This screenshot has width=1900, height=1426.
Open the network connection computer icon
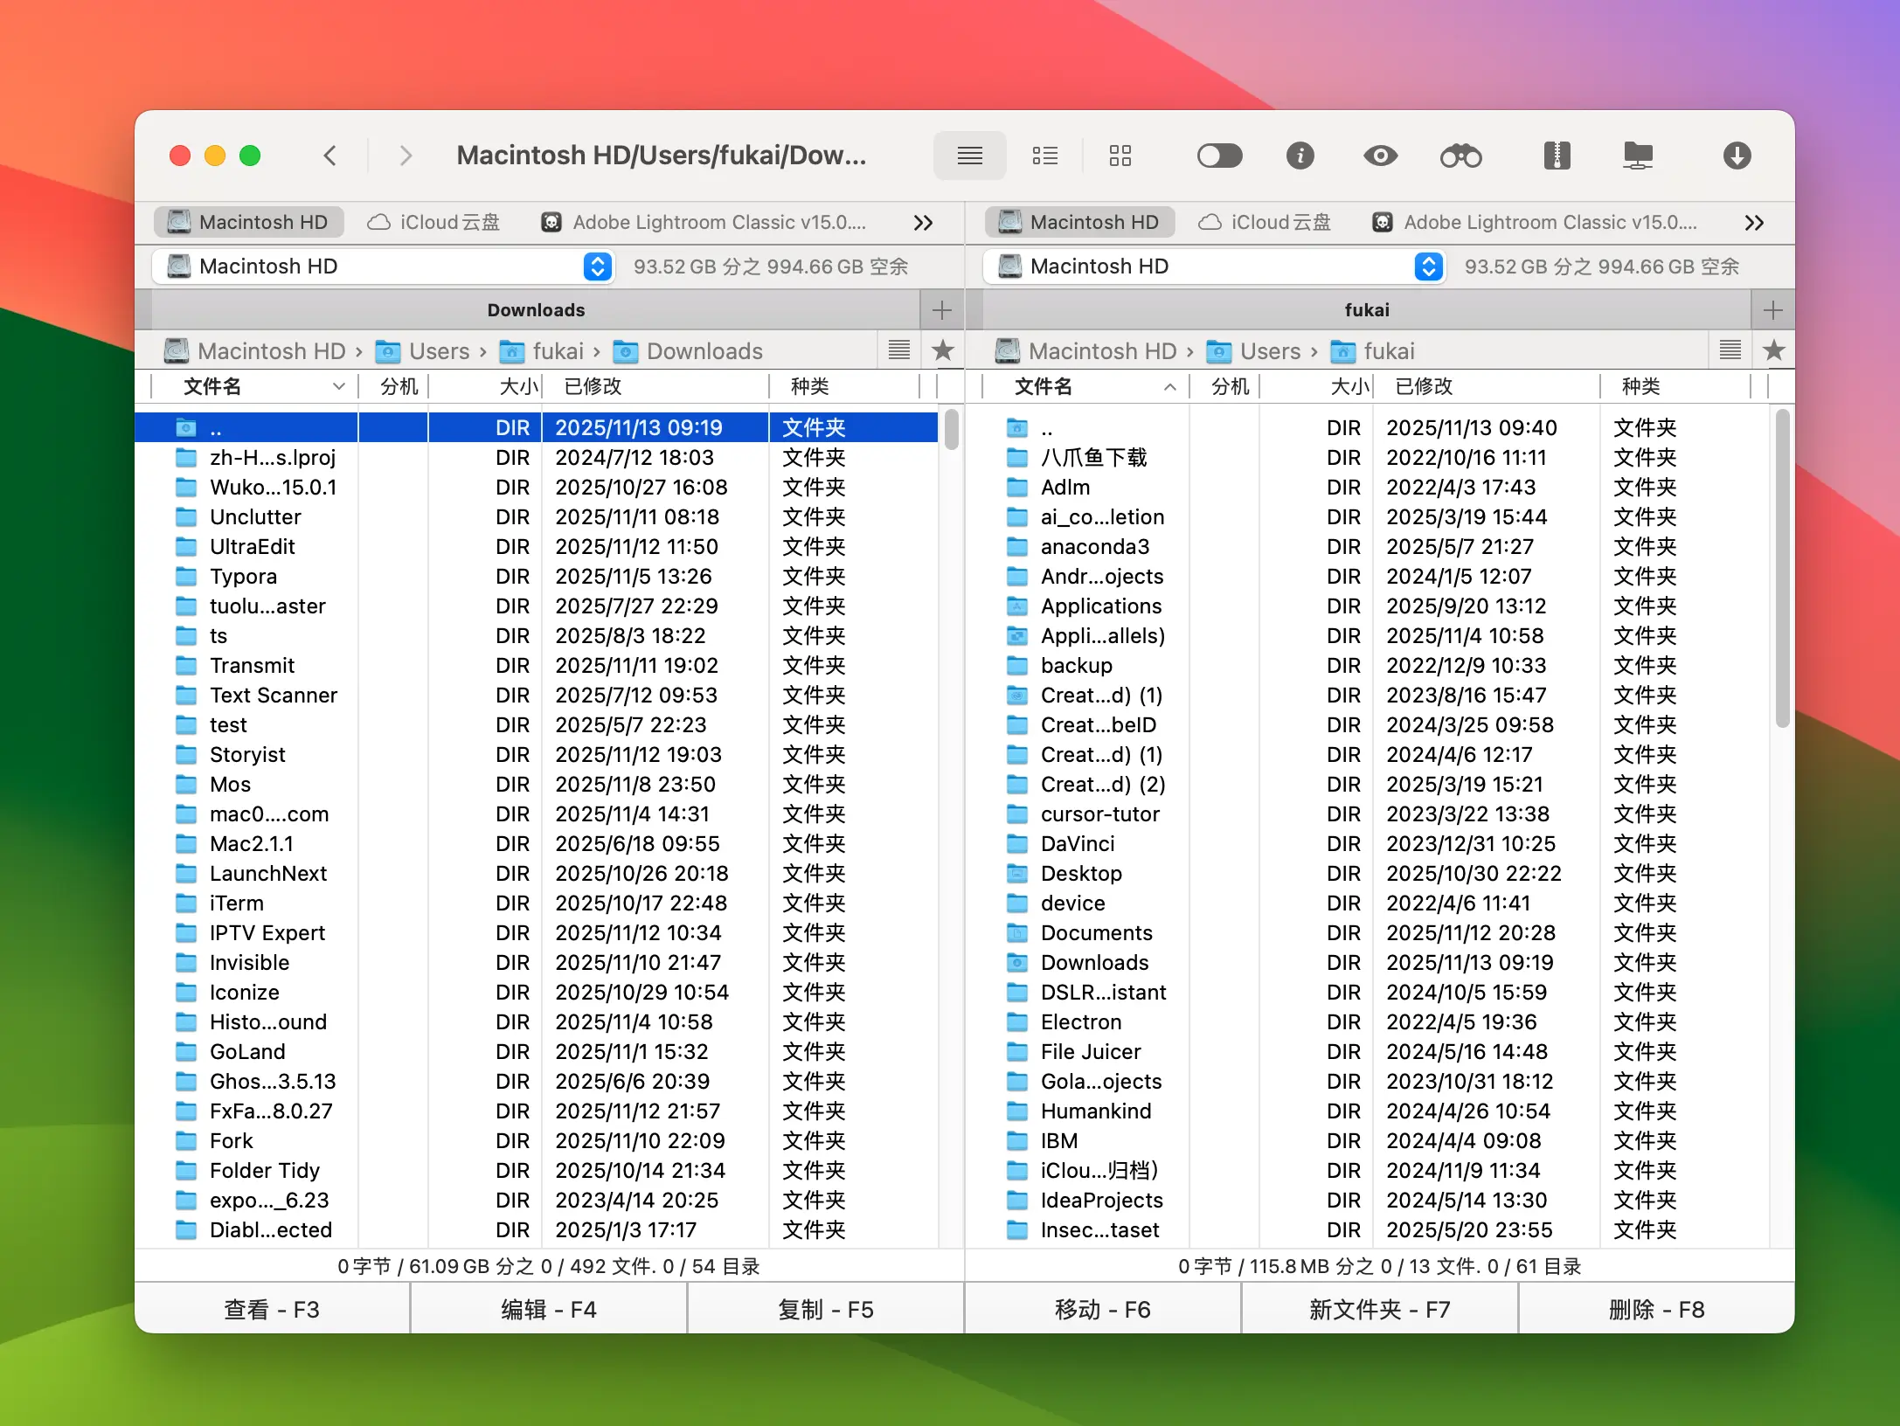point(1637,156)
